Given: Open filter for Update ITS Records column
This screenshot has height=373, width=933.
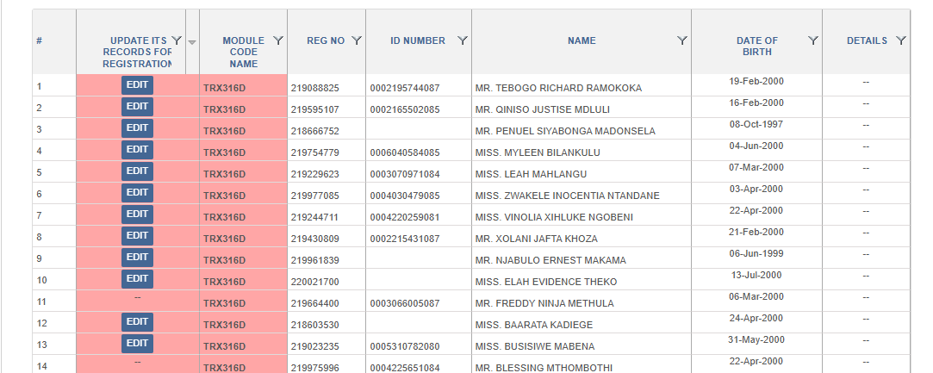Looking at the screenshot, I should pyautogui.click(x=177, y=40).
